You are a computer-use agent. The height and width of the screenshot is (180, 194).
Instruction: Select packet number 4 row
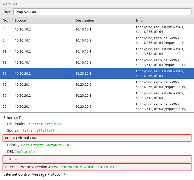coord(97,29)
